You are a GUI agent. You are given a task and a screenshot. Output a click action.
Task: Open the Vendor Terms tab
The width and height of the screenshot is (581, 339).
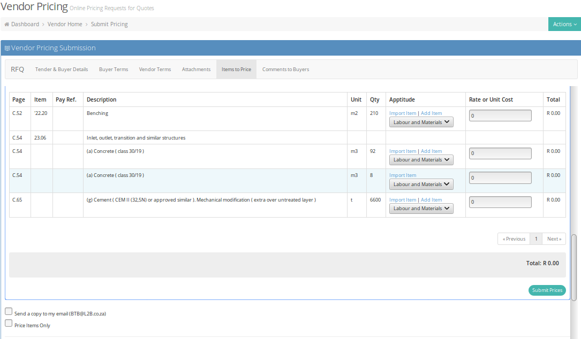[155, 69]
